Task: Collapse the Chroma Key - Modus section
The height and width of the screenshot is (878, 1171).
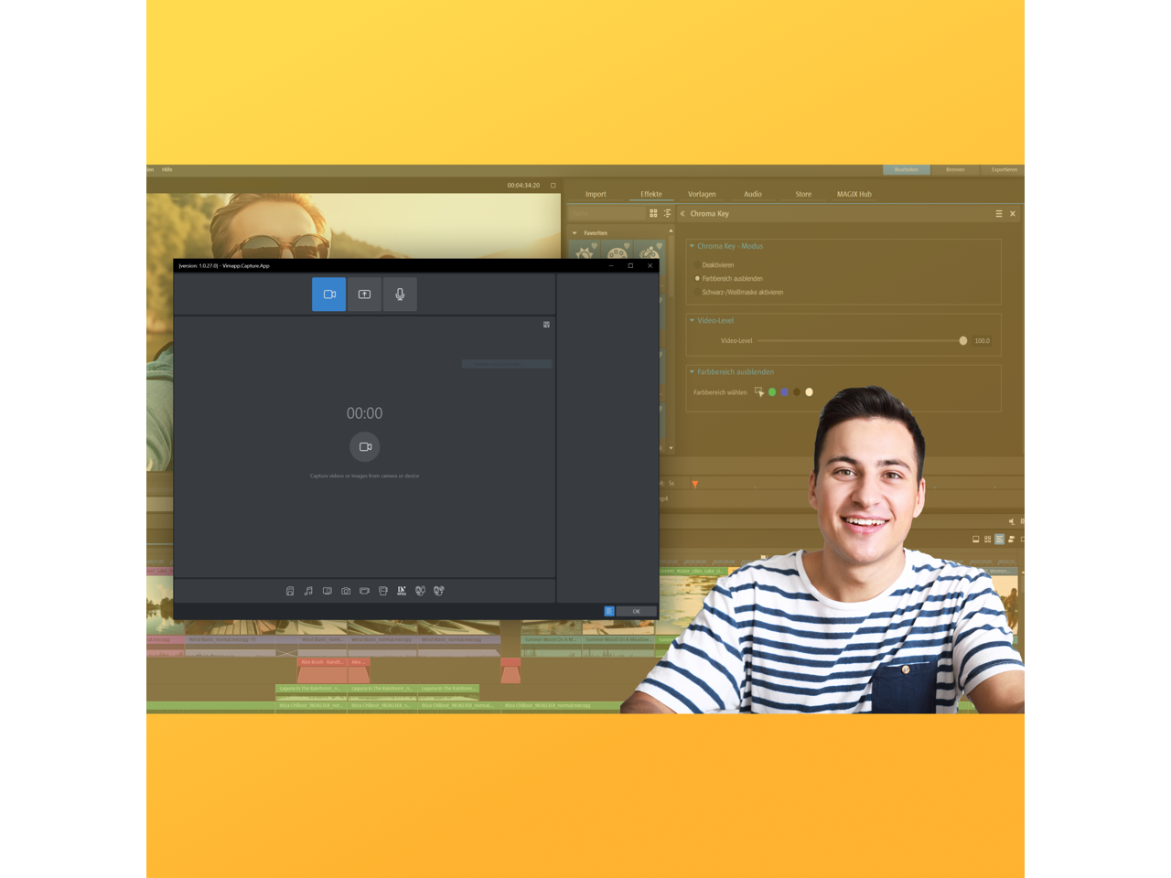Action: click(692, 246)
